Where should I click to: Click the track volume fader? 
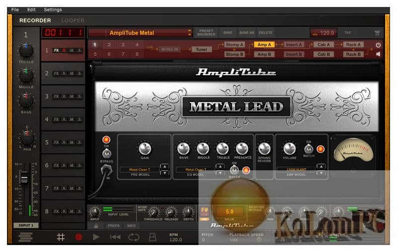tap(24, 178)
